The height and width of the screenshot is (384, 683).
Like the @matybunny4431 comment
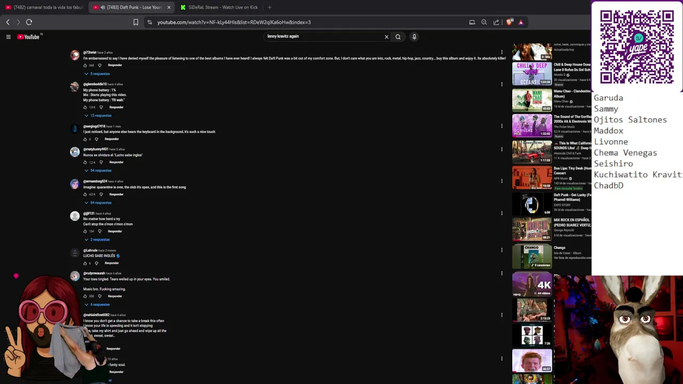85,162
